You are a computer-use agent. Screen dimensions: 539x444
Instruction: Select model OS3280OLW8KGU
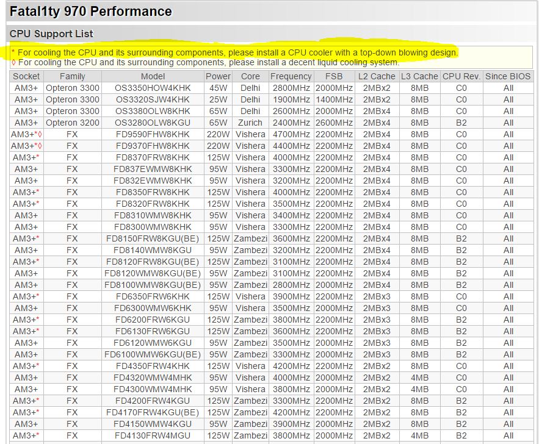[x=153, y=123]
